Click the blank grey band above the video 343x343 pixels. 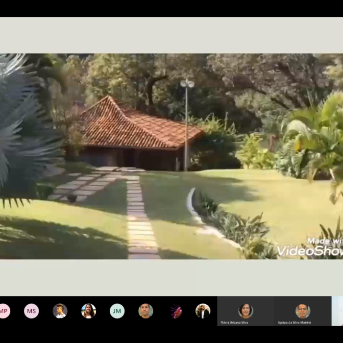[x=171, y=35]
